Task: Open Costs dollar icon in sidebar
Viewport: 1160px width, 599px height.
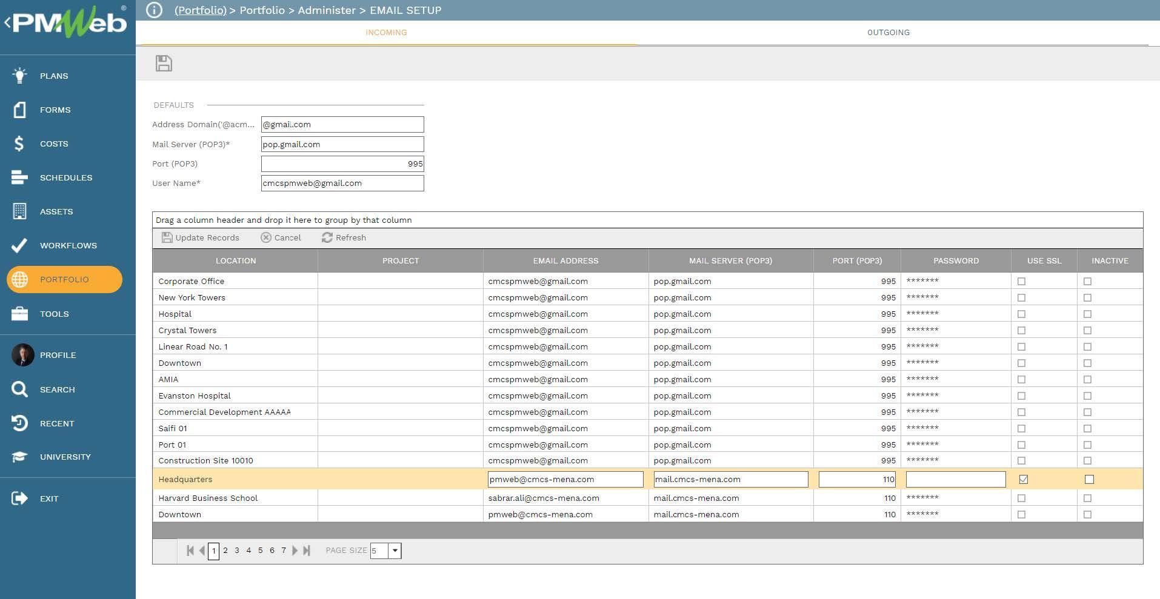Action: point(19,144)
